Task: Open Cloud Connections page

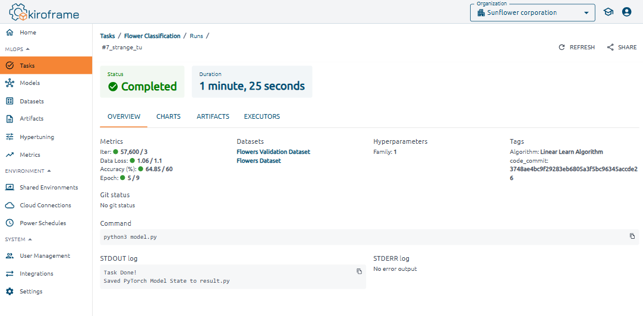Action: click(45, 206)
